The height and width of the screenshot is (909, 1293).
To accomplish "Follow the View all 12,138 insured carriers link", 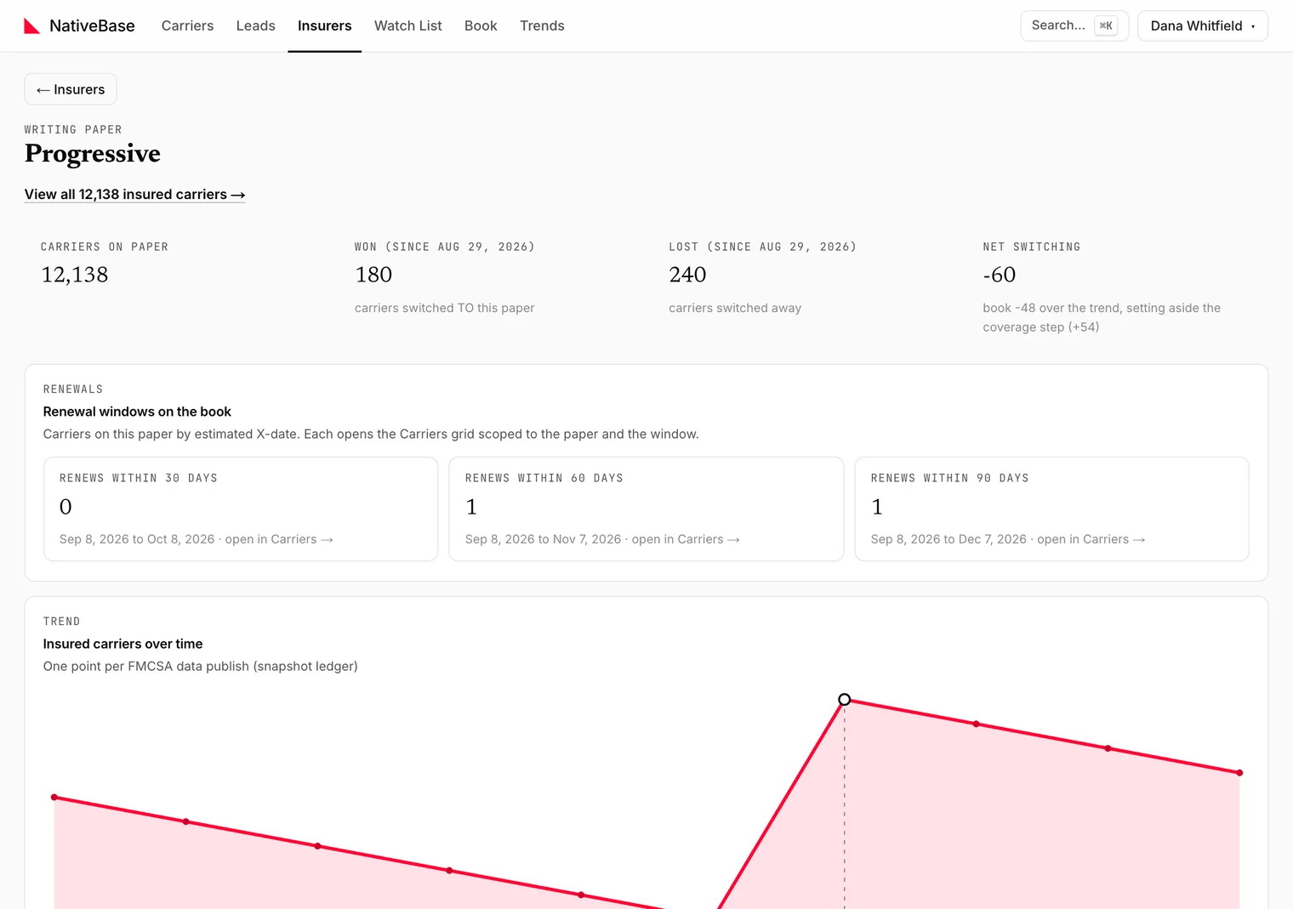I will point(135,195).
